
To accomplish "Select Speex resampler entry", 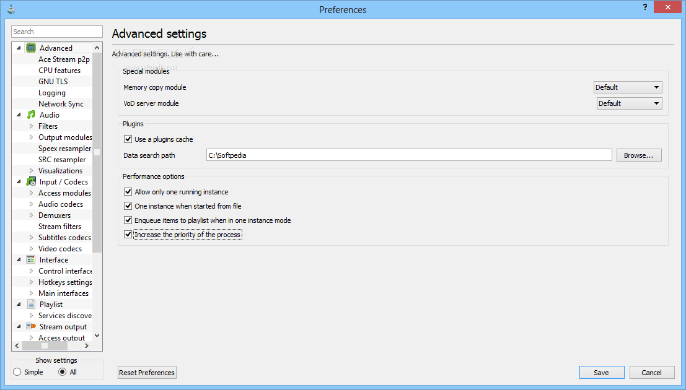I will pos(64,148).
